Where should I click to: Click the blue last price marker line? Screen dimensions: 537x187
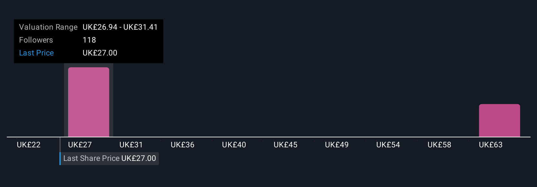[60, 151]
